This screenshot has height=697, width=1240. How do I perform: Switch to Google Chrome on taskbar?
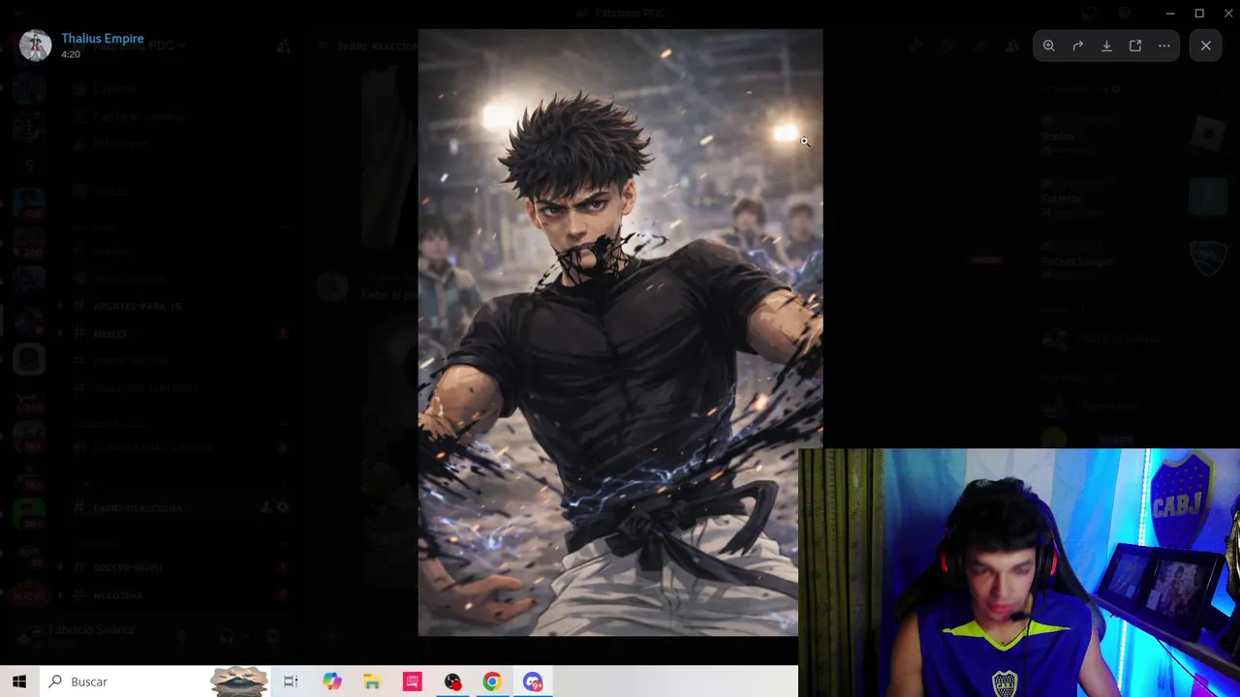click(x=492, y=682)
